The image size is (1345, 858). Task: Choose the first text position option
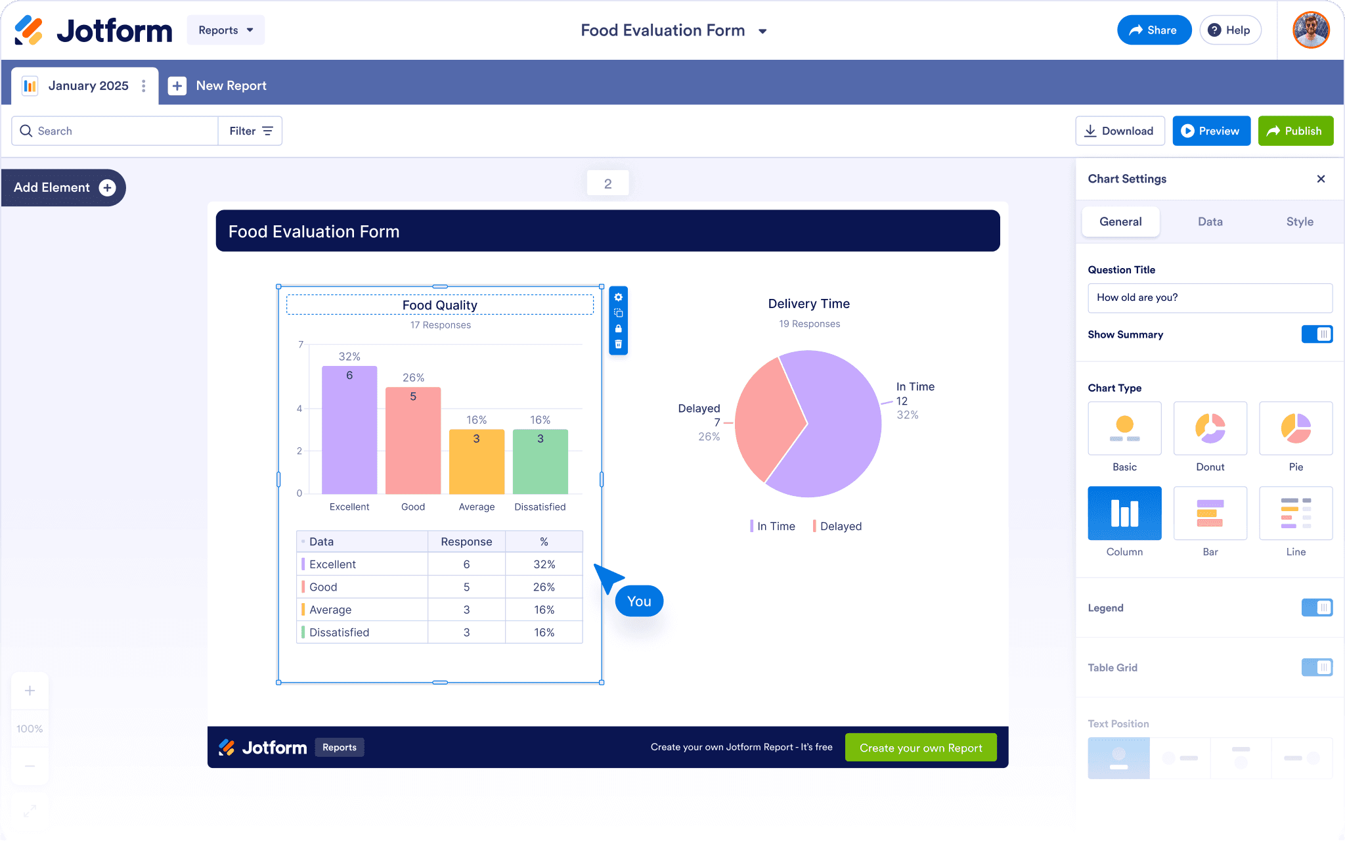(x=1118, y=758)
